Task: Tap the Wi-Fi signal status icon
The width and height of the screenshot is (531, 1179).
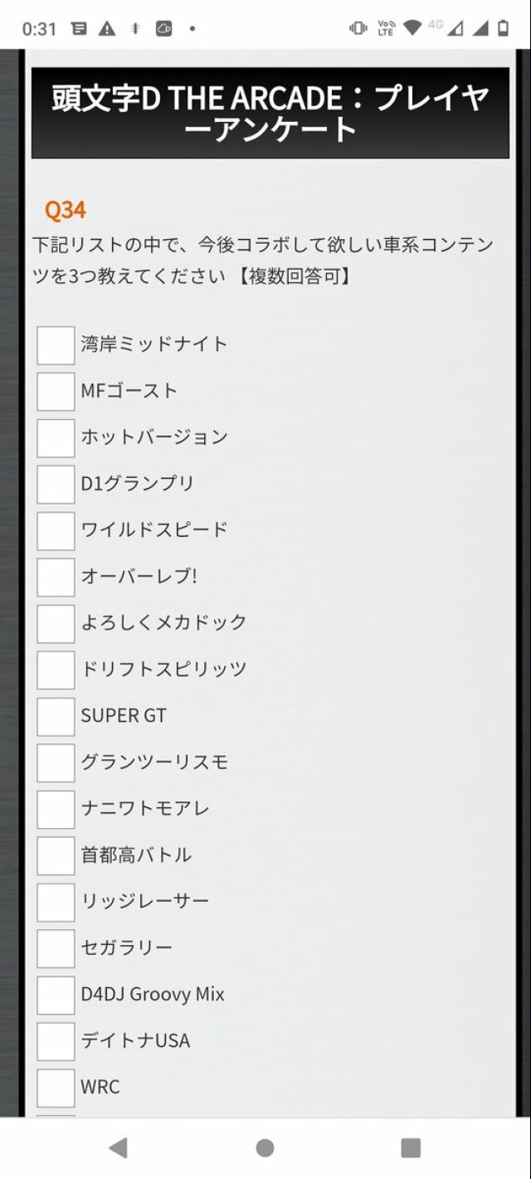Action: coord(412,28)
